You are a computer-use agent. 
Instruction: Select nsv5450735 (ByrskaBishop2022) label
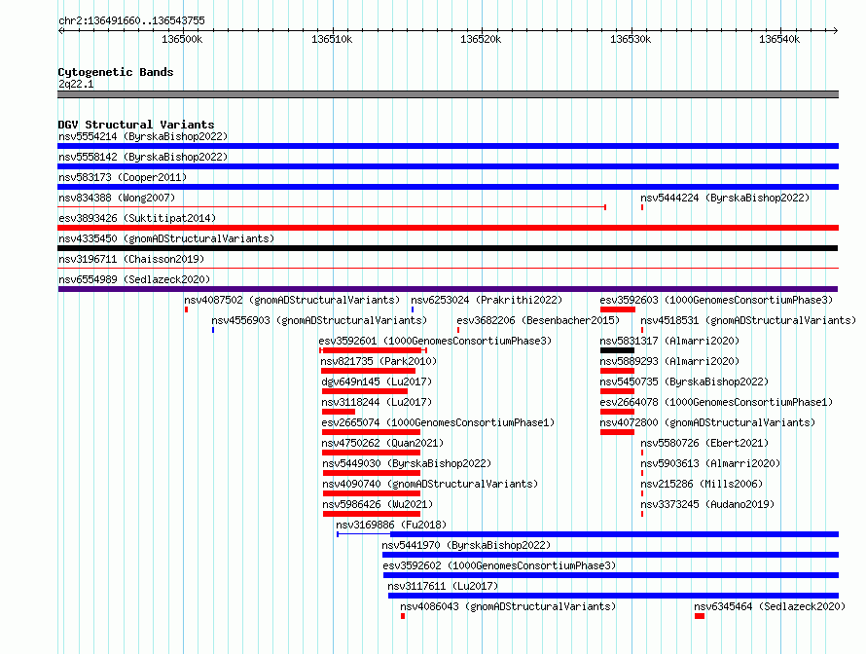684,381
